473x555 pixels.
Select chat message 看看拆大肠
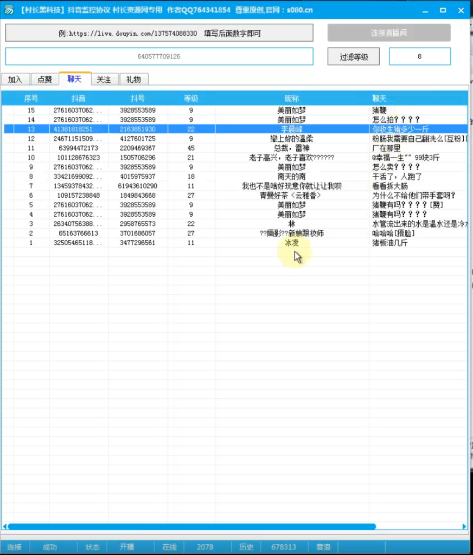tap(390, 186)
